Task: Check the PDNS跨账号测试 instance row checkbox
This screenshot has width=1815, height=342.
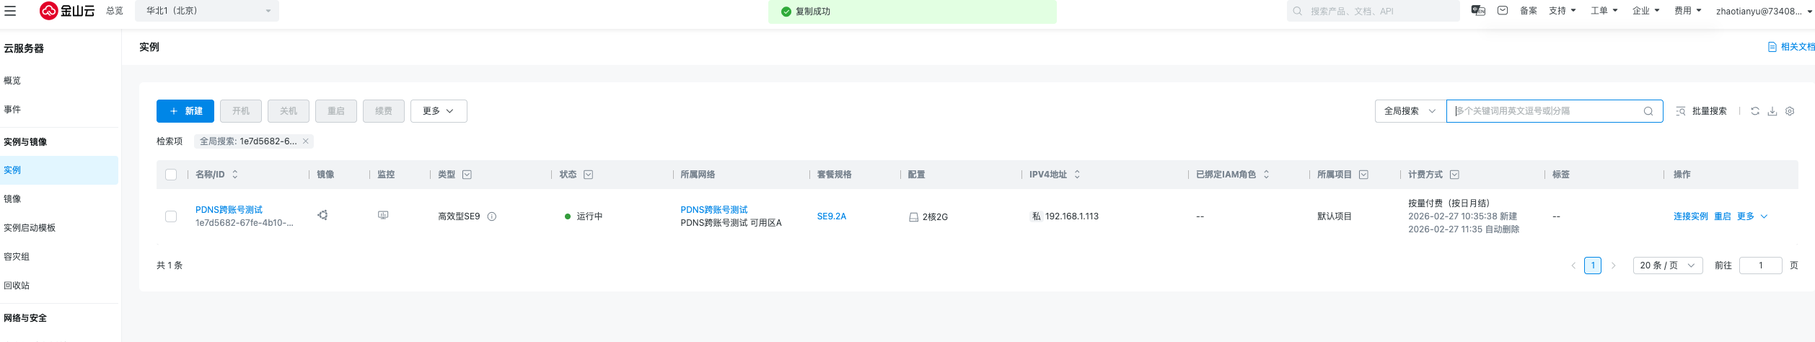Action: [x=171, y=216]
